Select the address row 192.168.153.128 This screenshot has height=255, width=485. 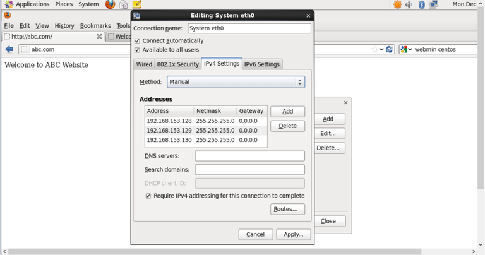206,121
